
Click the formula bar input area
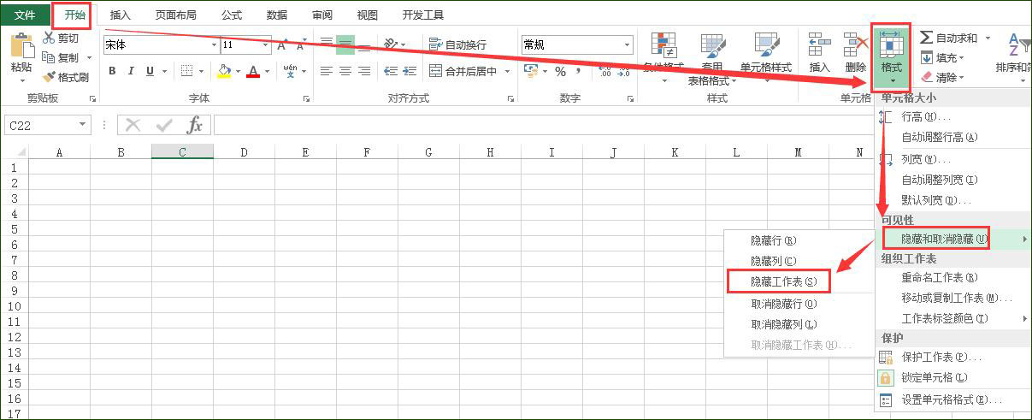[545, 126]
